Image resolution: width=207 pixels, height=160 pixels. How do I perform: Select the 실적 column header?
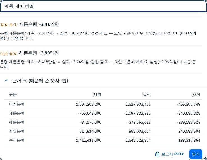point(147,95)
